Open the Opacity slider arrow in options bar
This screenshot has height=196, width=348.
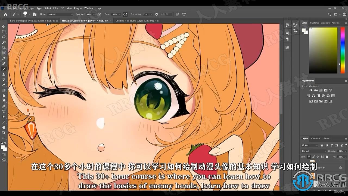(94, 14)
